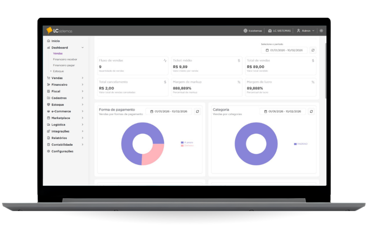This screenshot has height=239, width=368.
Task: Click the LC Sistemas logo
Action: (x=59, y=31)
